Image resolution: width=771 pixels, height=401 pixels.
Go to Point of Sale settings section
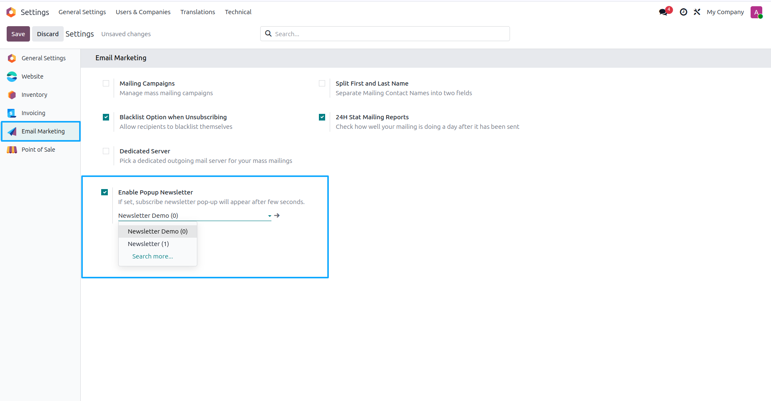pyautogui.click(x=40, y=150)
